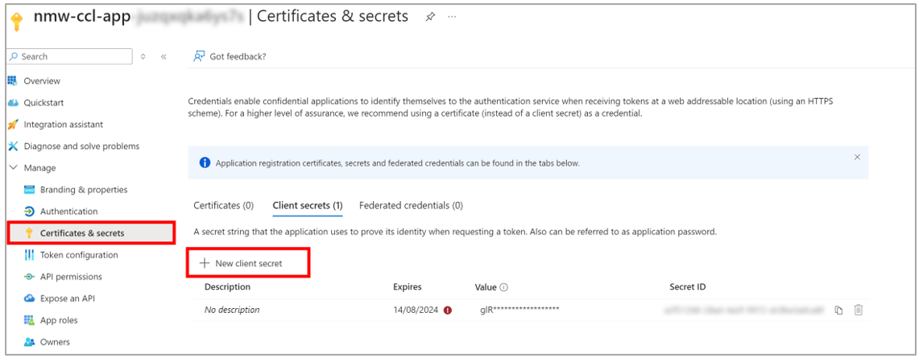Add a New client secret
This screenshot has width=923, height=358.
[242, 263]
